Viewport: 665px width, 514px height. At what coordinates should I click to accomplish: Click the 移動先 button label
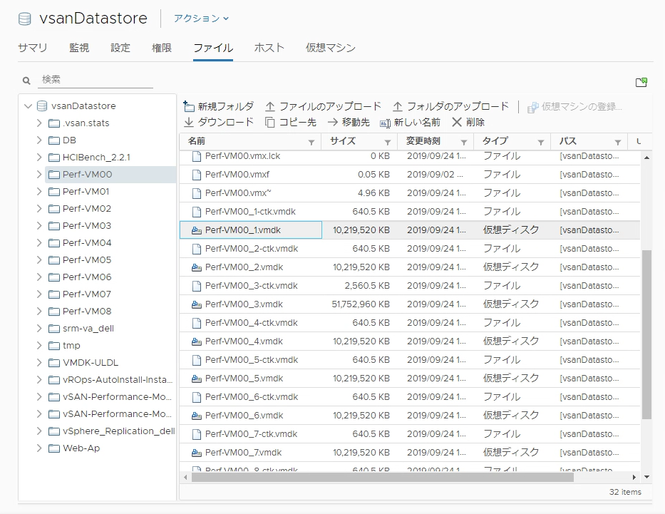coord(356,122)
